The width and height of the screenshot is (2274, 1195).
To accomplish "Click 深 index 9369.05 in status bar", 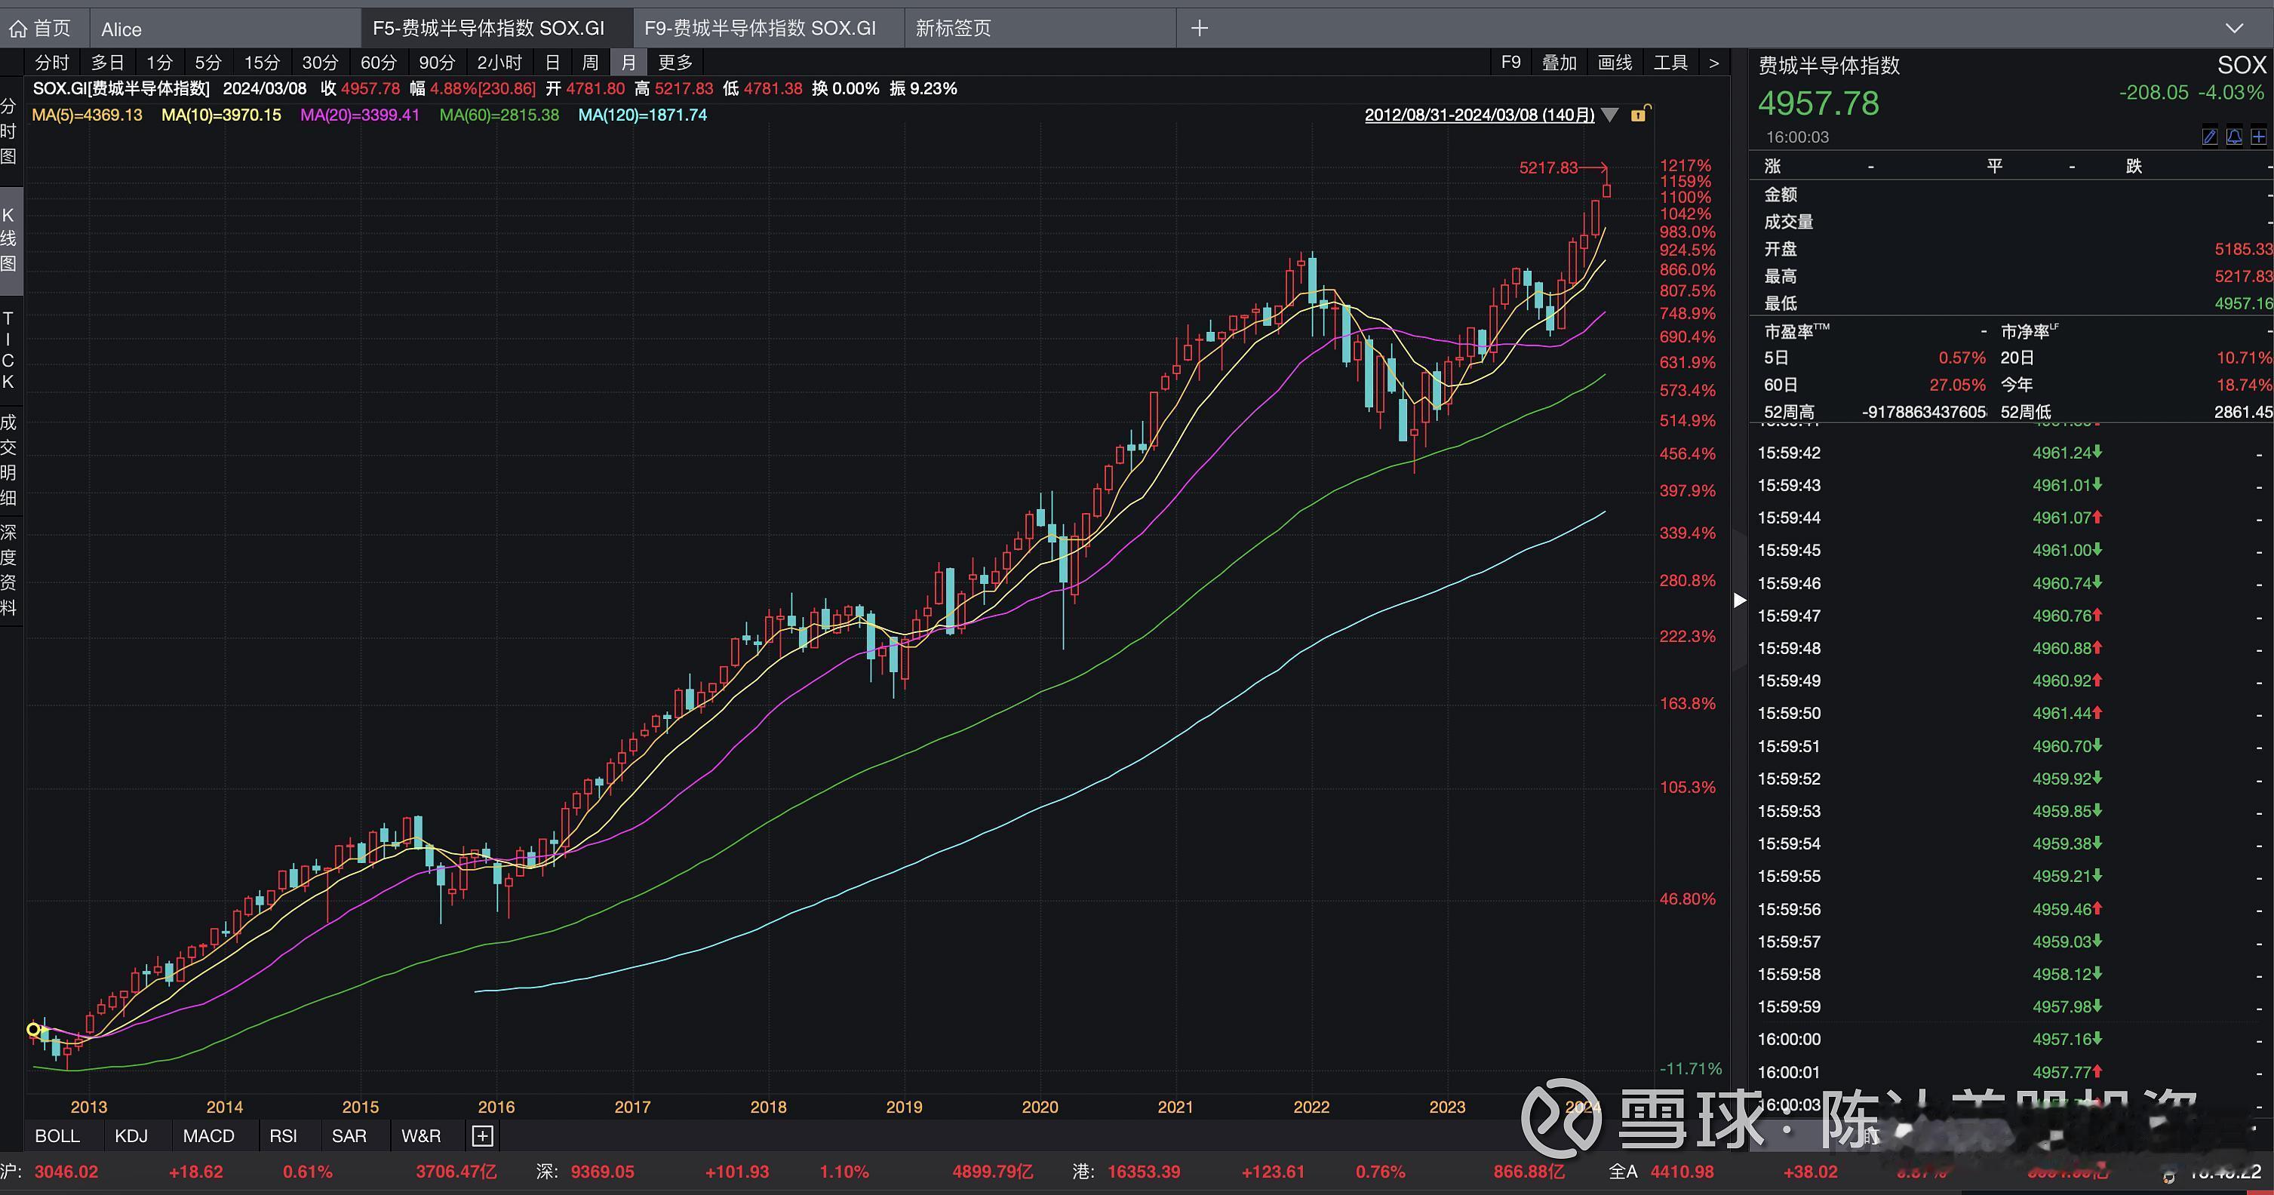I will pyautogui.click(x=602, y=1172).
